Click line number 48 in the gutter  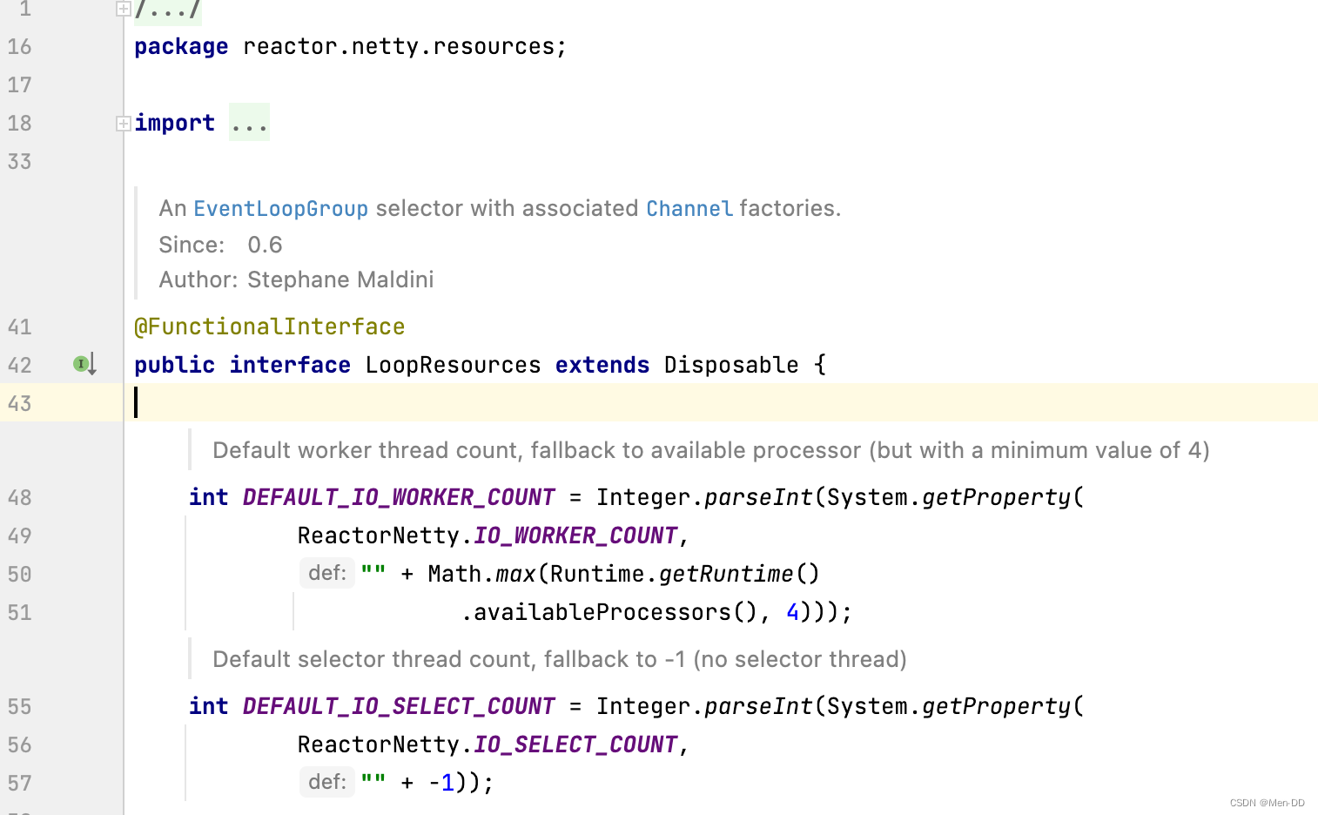tap(19, 497)
